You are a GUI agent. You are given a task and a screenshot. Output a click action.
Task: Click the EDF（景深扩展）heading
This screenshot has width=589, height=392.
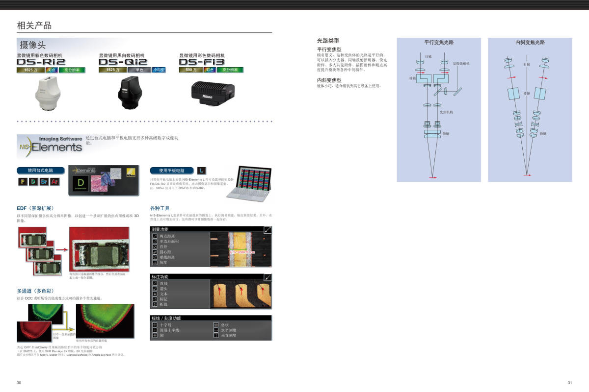coord(35,208)
